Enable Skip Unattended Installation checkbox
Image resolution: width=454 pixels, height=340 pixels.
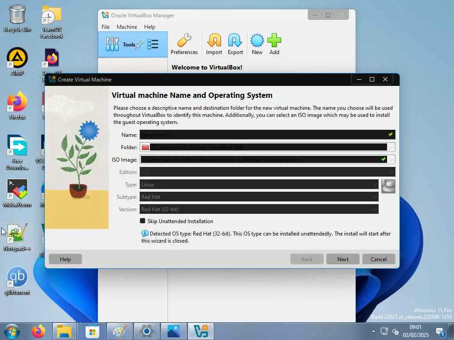click(142, 221)
